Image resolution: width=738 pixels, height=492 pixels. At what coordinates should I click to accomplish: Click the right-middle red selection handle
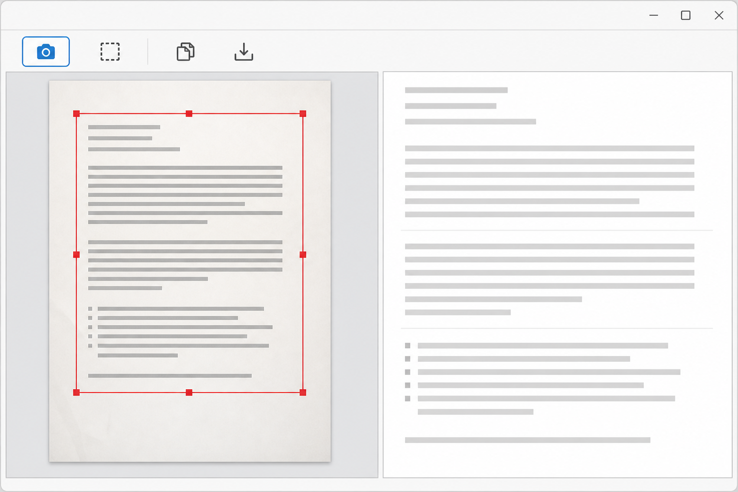[x=303, y=255]
